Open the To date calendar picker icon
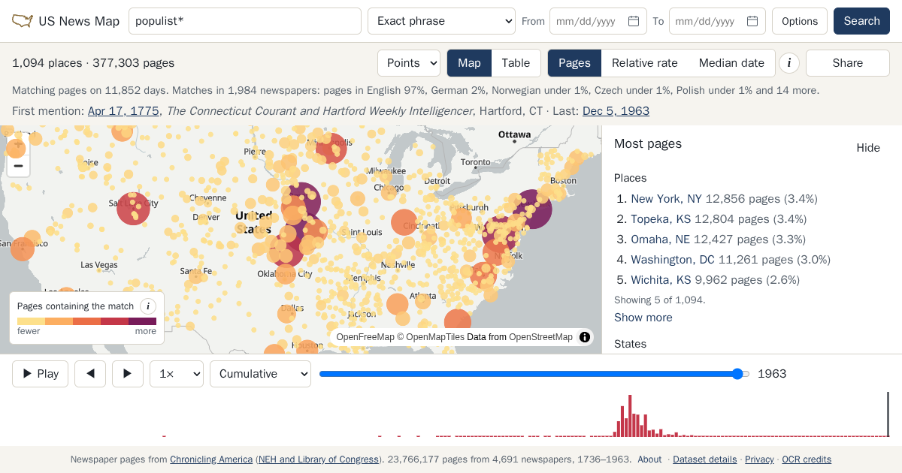The image size is (902, 473). point(752,21)
